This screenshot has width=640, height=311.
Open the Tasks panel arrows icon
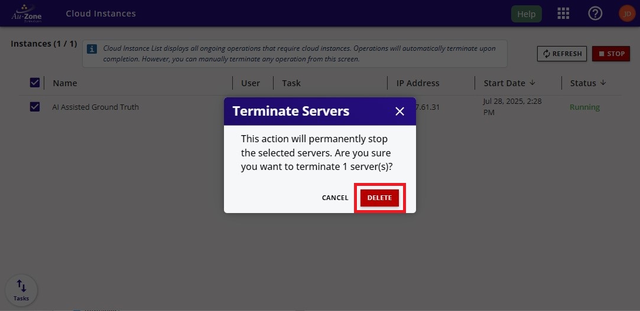[21, 286]
